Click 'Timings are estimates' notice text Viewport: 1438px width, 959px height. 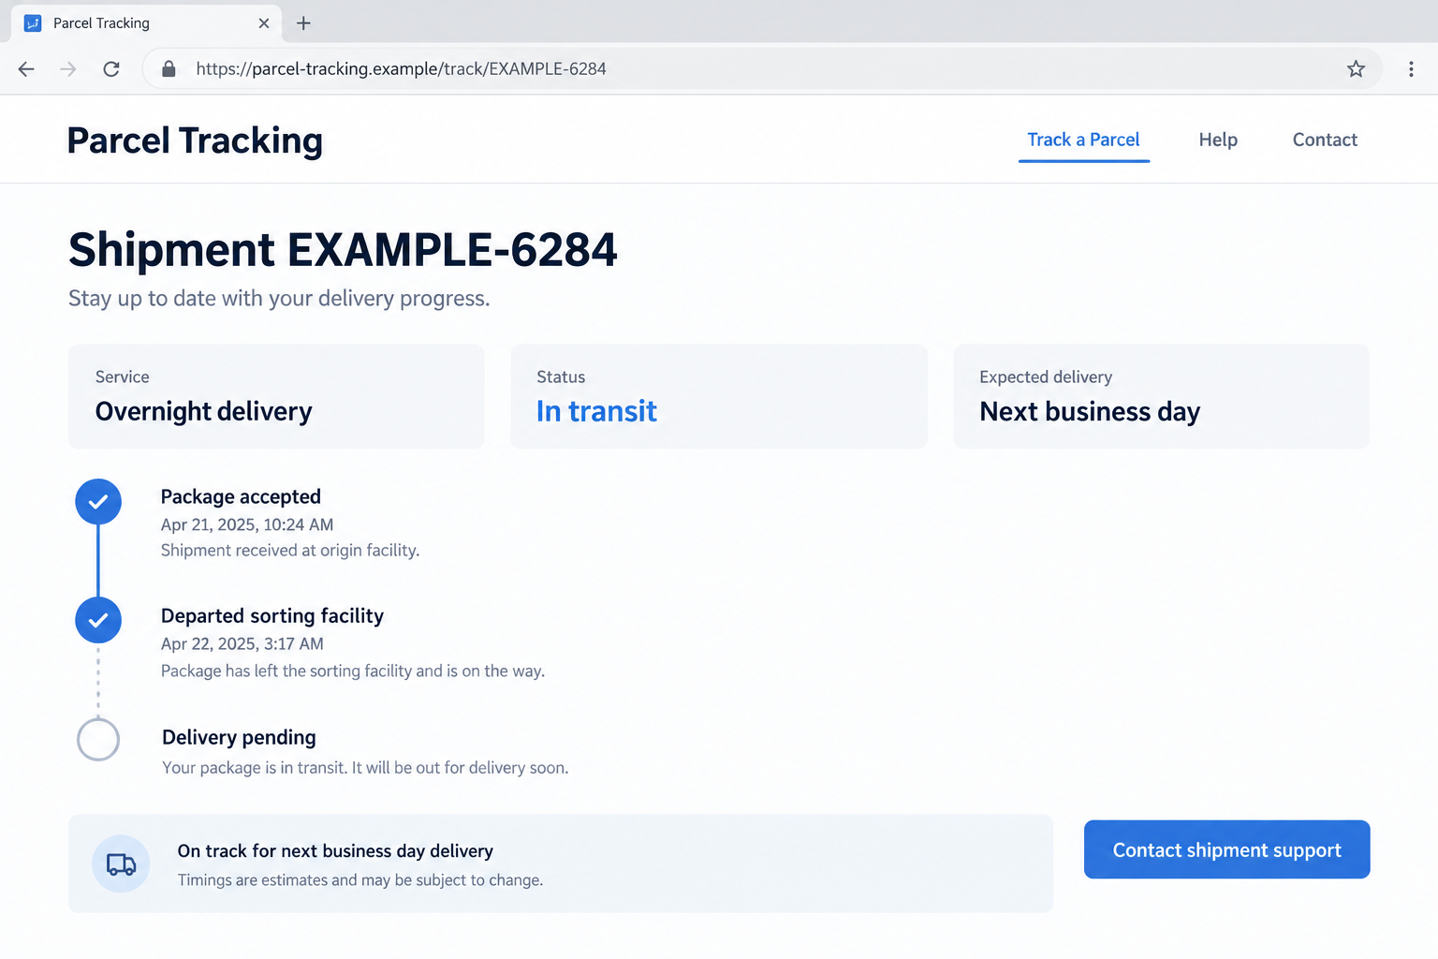tap(360, 880)
